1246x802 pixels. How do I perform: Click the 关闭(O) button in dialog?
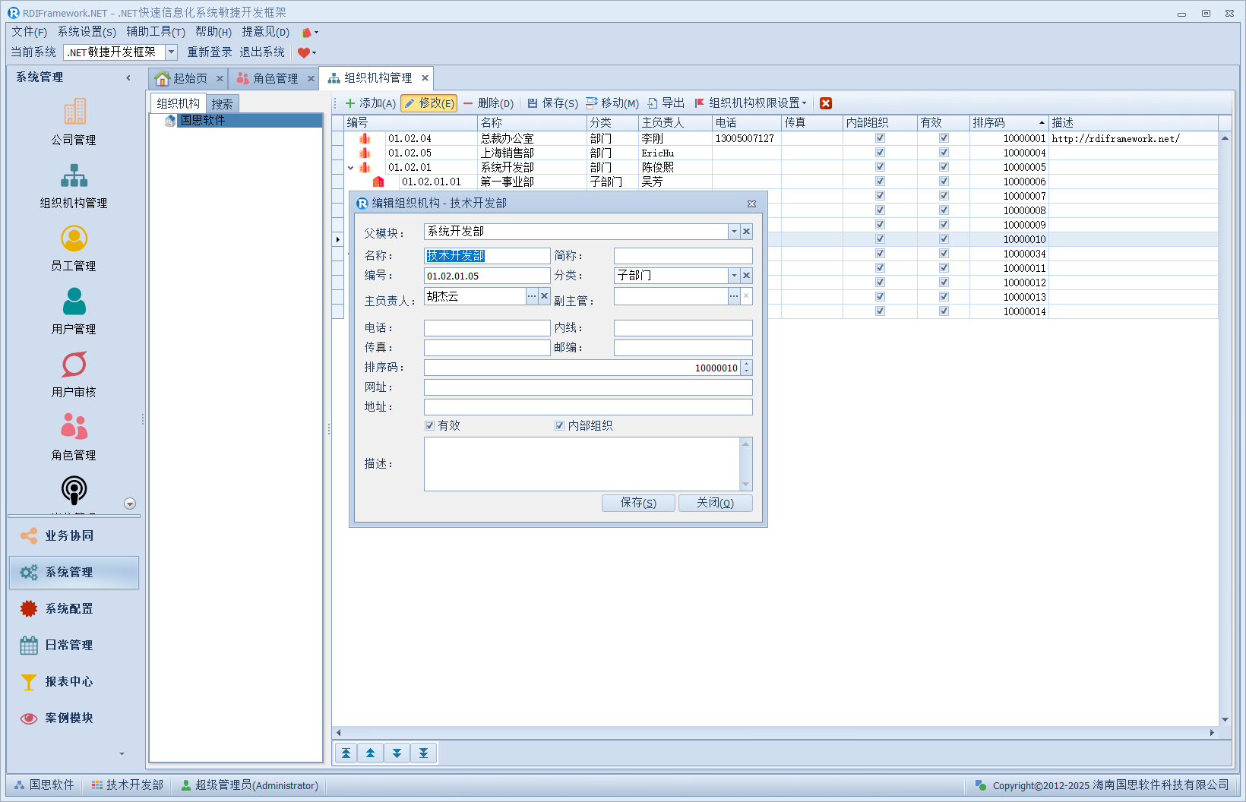pyautogui.click(x=714, y=503)
